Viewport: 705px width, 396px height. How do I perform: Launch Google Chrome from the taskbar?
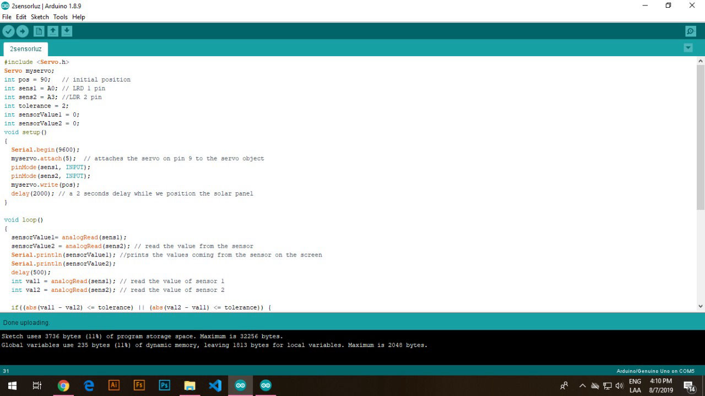coord(63,386)
